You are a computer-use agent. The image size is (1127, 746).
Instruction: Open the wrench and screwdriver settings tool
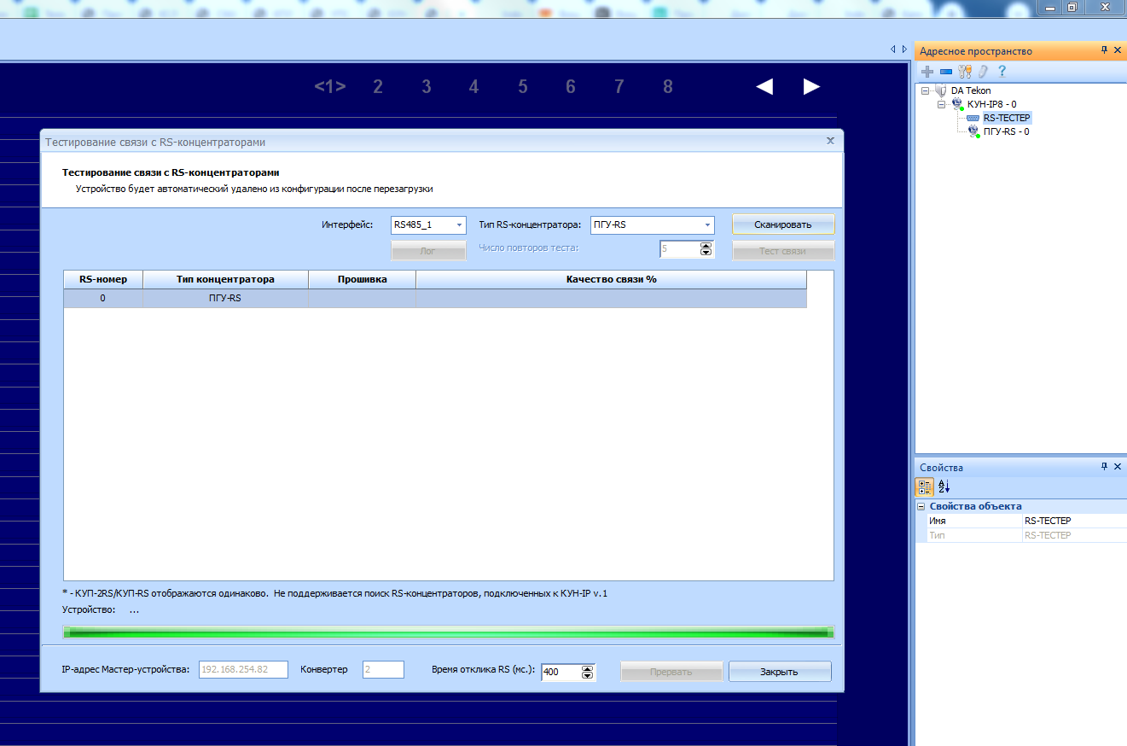point(965,72)
